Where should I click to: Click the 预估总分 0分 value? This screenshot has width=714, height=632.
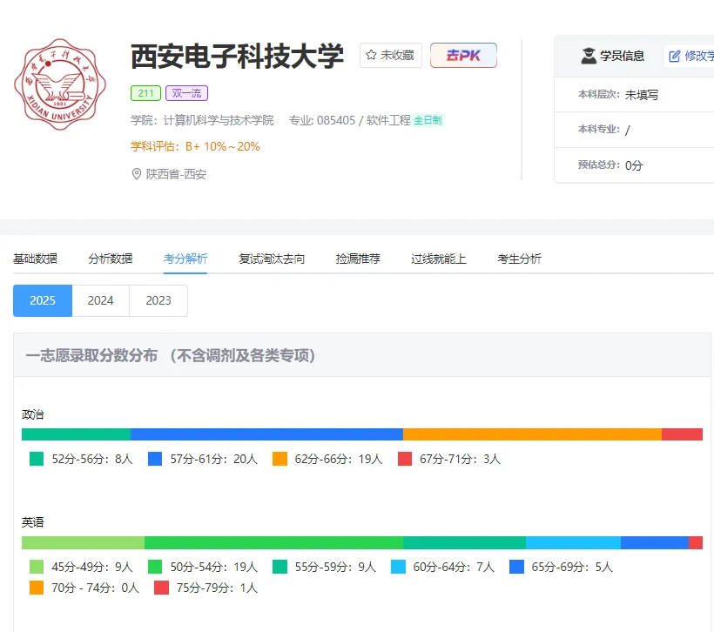(x=634, y=165)
